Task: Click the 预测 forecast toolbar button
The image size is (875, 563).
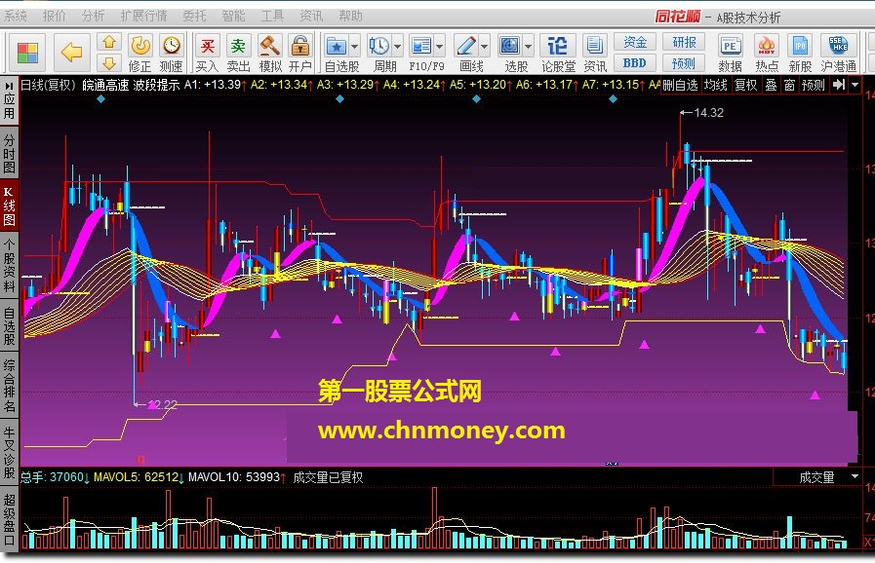Action: point(684,63)
